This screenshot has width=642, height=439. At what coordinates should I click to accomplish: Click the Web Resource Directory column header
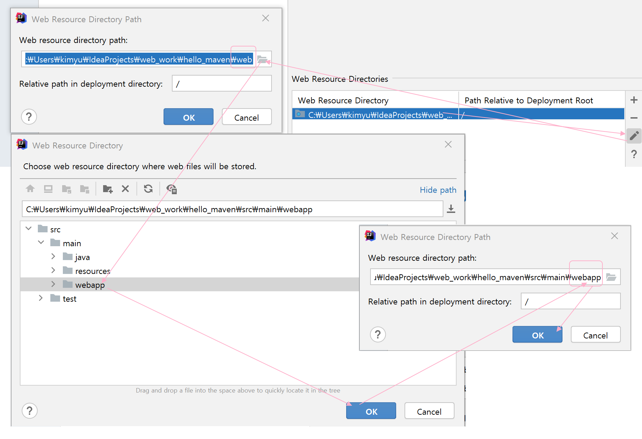[x=375, y=100]
